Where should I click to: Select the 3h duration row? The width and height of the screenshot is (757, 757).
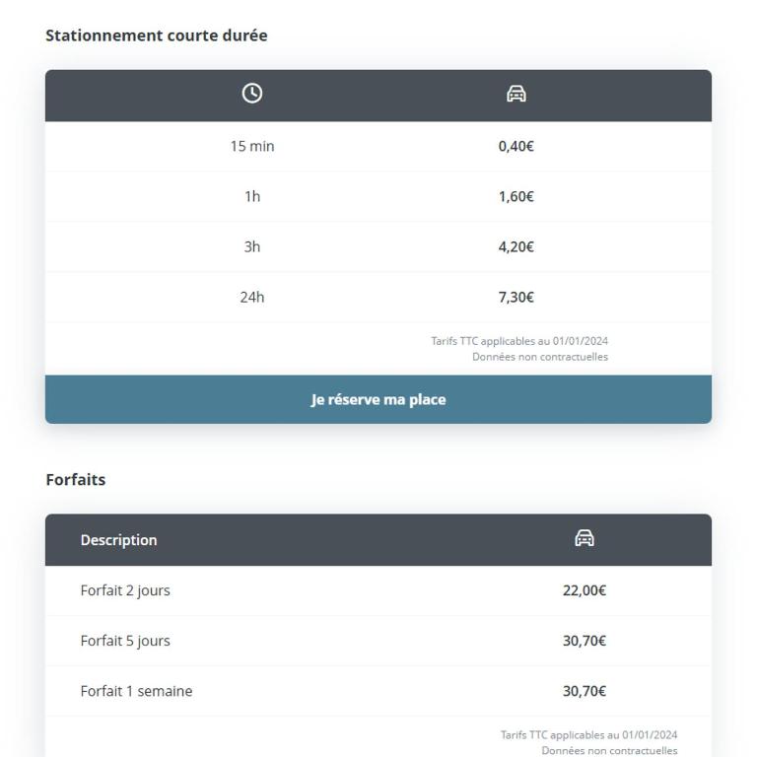pos(378,246)
